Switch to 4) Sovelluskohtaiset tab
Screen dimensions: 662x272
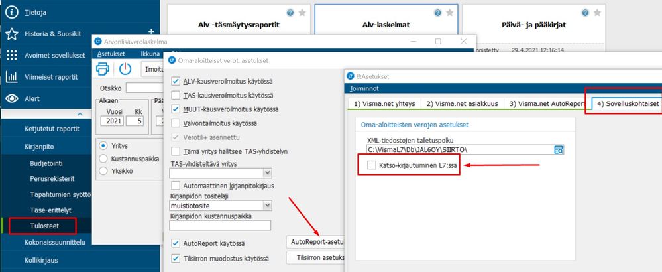point(626,104)
